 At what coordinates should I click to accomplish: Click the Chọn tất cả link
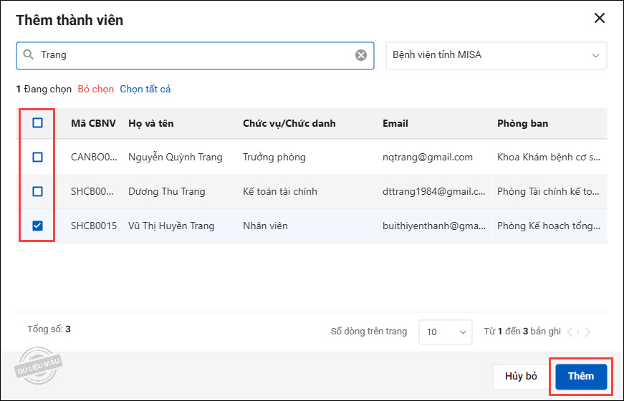pyautogui.click(x=145, y=90)
